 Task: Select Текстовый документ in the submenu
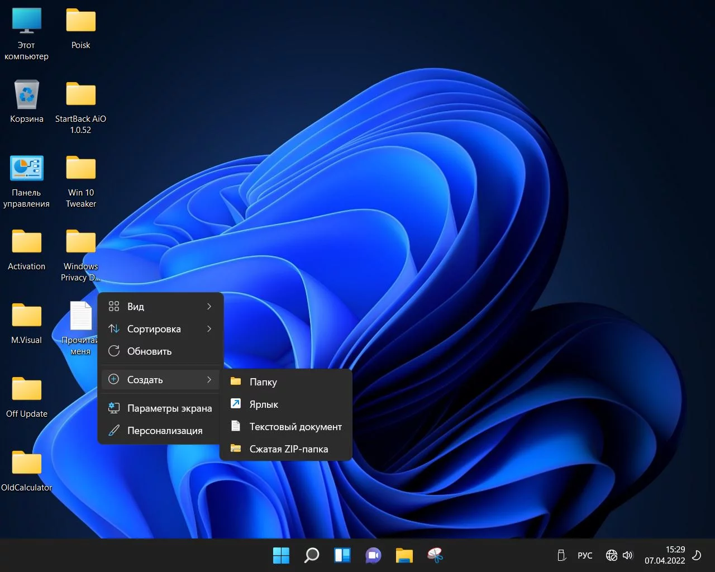click(295, 427)
